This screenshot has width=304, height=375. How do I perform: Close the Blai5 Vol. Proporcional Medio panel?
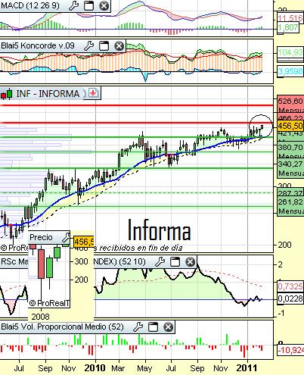(x=168, y=327)
